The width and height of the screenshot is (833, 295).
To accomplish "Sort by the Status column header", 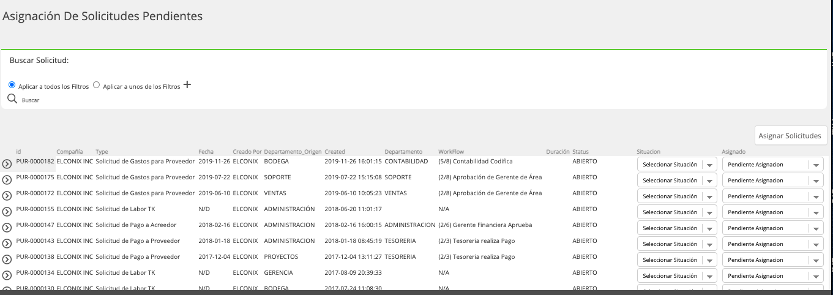I will point(581,151).
